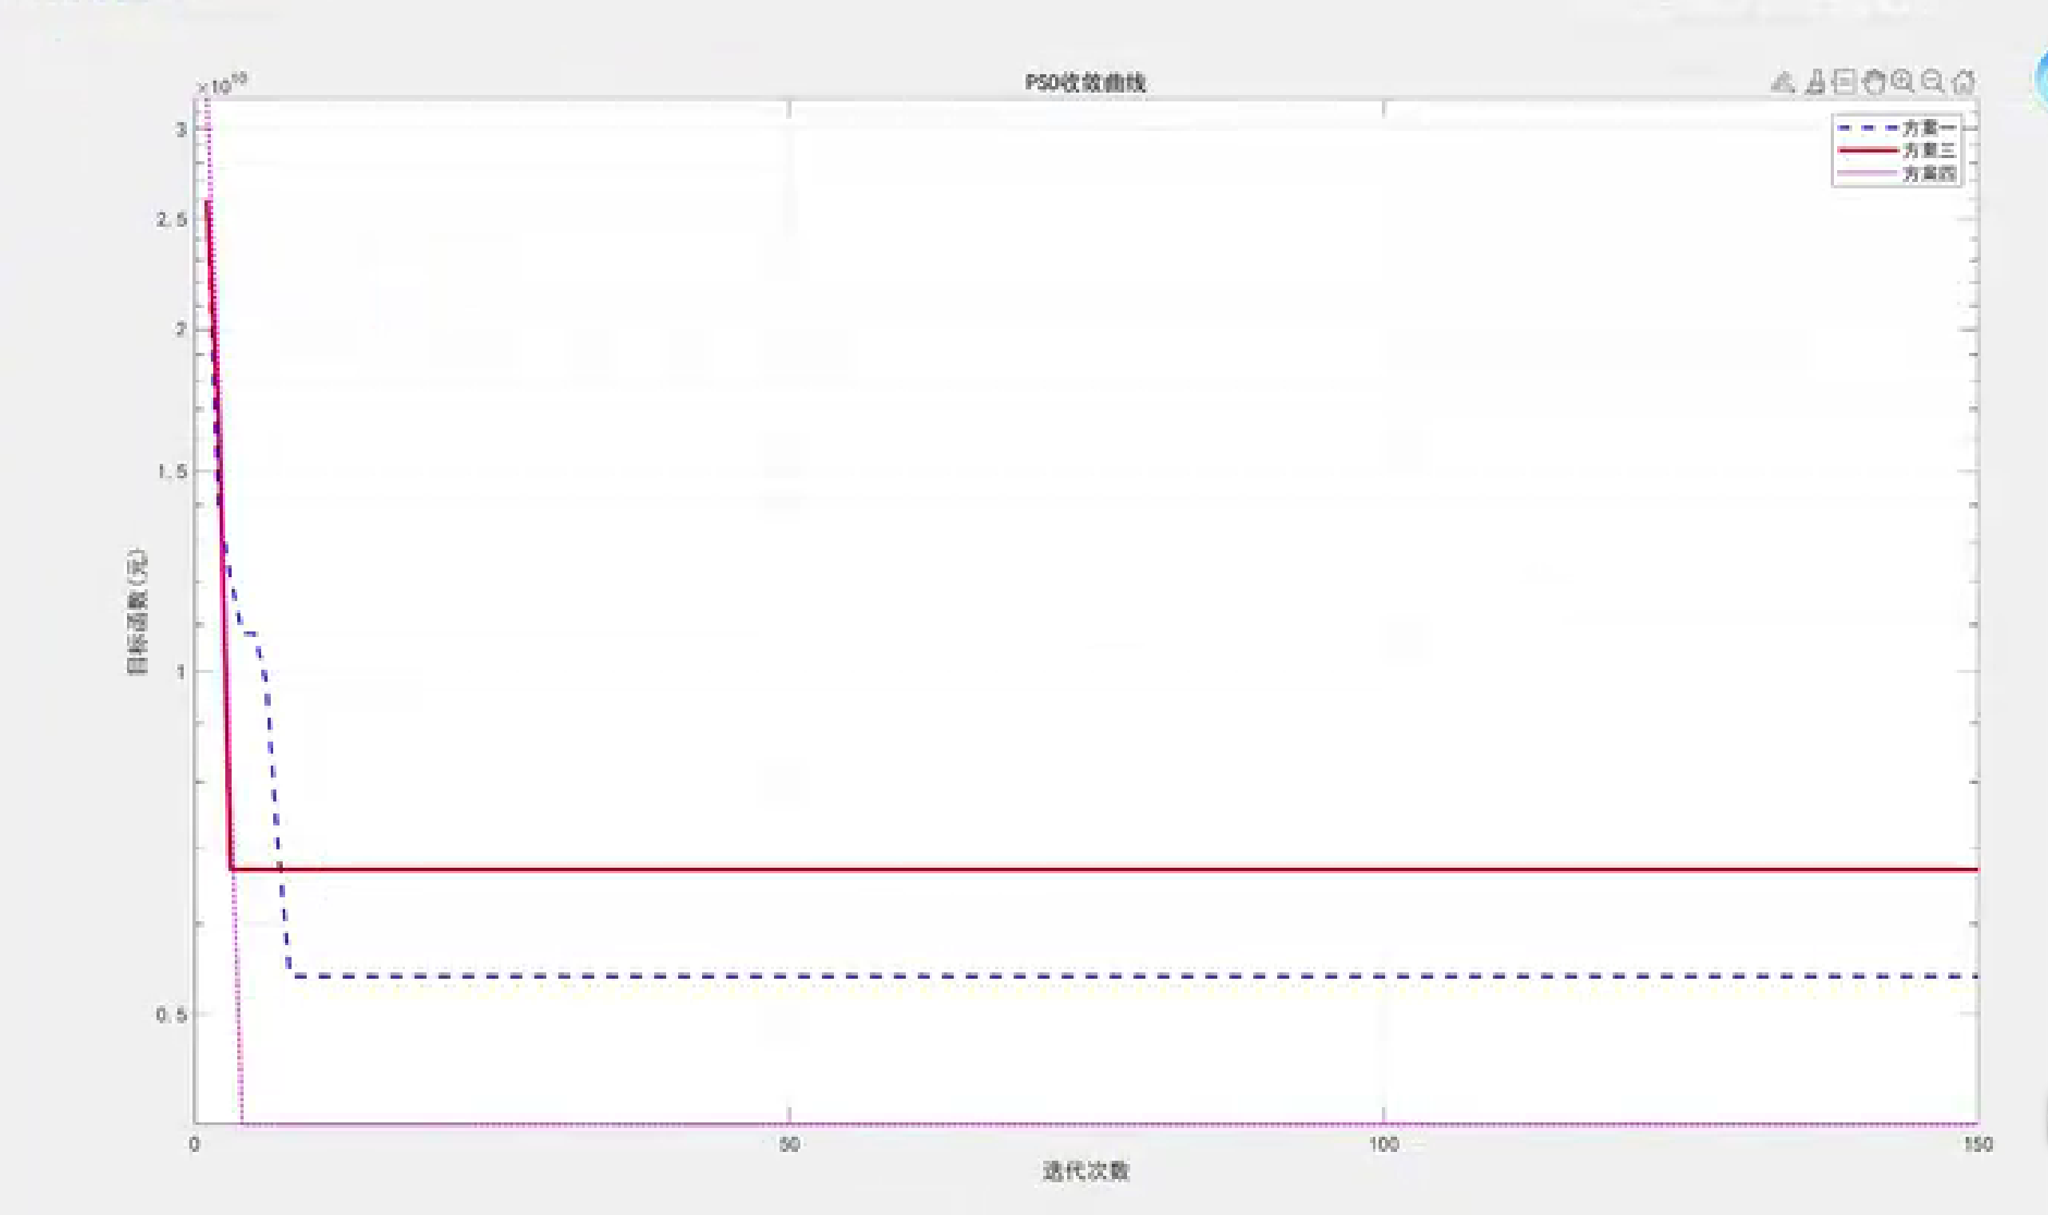
Task: Activate the pan hand tool
Action: (x=1874, y=82)
